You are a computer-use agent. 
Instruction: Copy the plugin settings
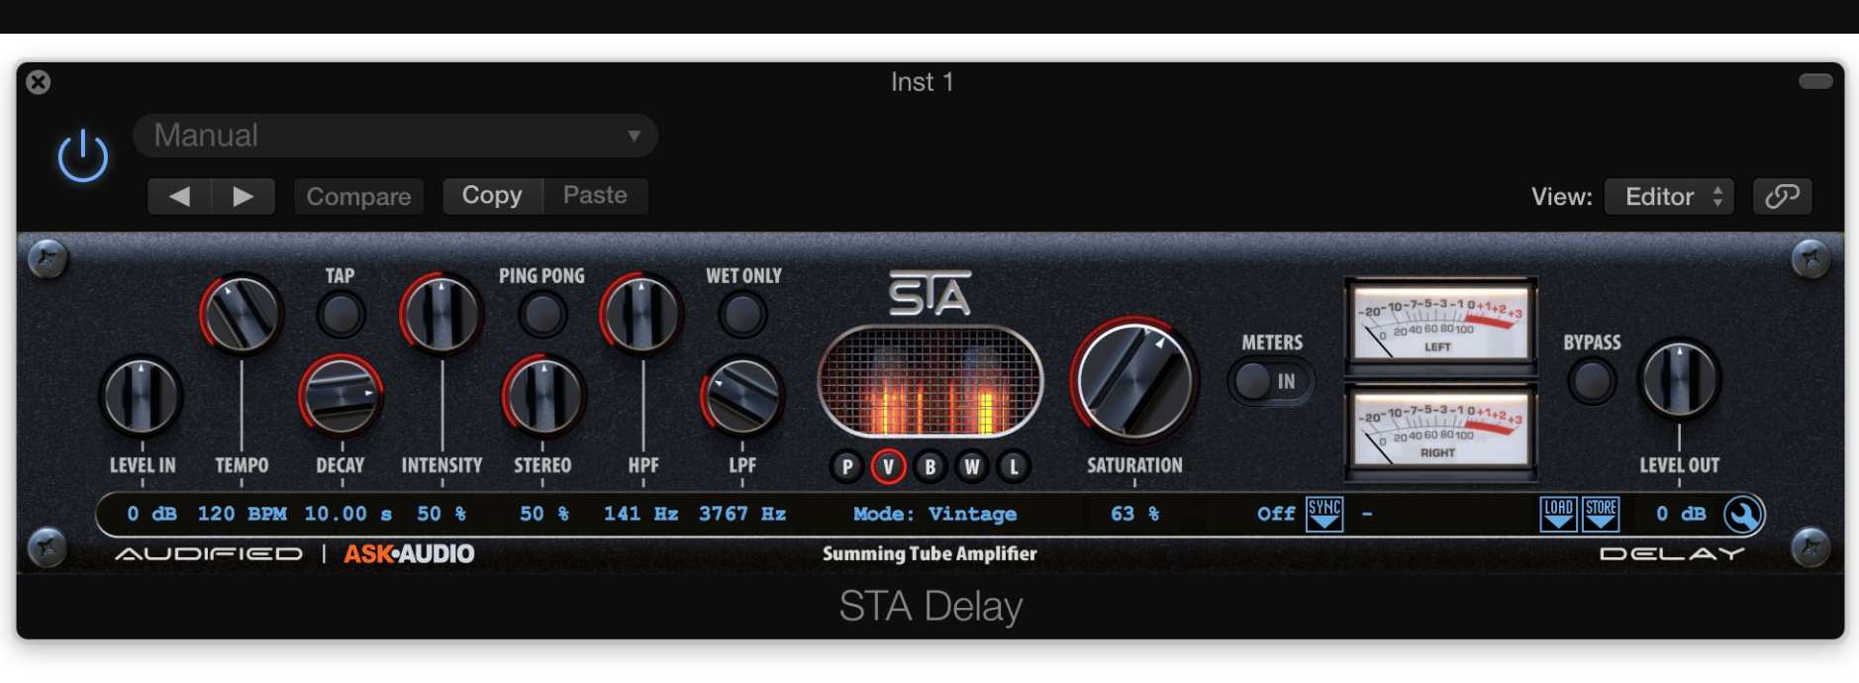coord(492,196)
